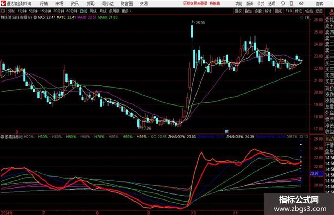Image resolution: width=334 pixels, height=215 pixels.
Task: Switch to the 15分钟 period tab
Action: (x=46, y=11)
